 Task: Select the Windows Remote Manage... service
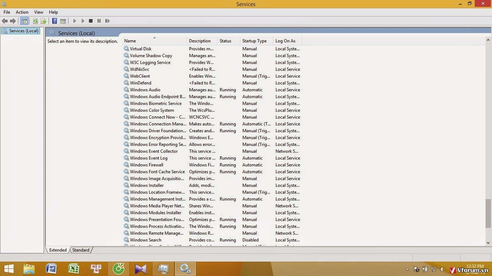157,233
